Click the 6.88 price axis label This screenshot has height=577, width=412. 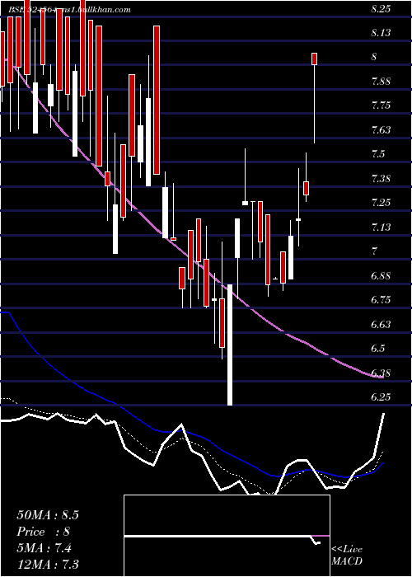click(x=381, y=276)
